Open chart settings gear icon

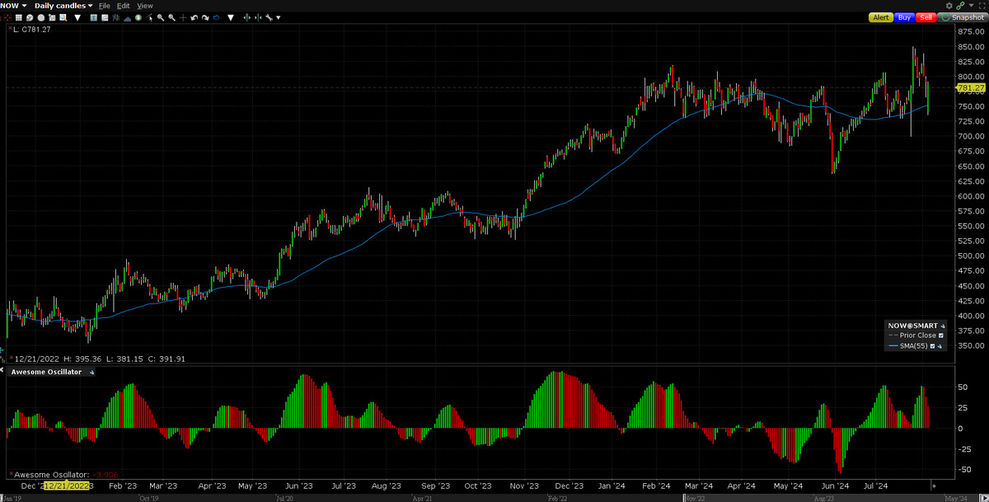point(949,6)
